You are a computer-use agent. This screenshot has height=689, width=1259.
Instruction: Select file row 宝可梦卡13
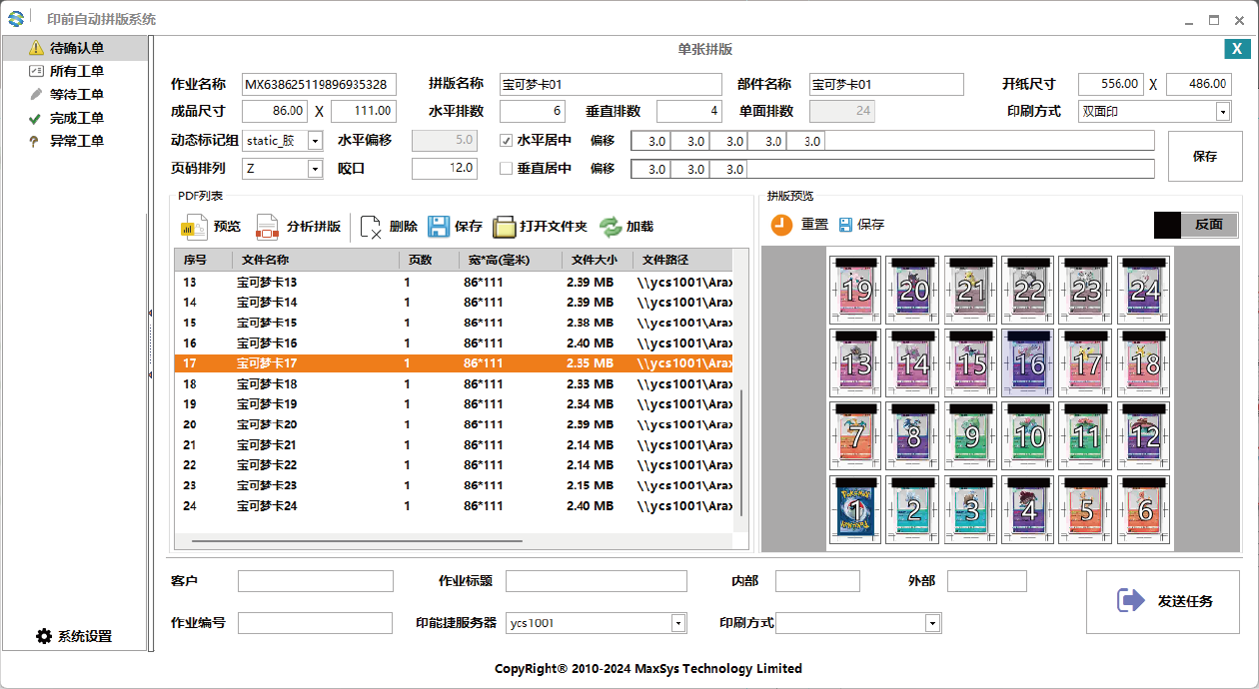pyautogui.click(x=454, y=283)
